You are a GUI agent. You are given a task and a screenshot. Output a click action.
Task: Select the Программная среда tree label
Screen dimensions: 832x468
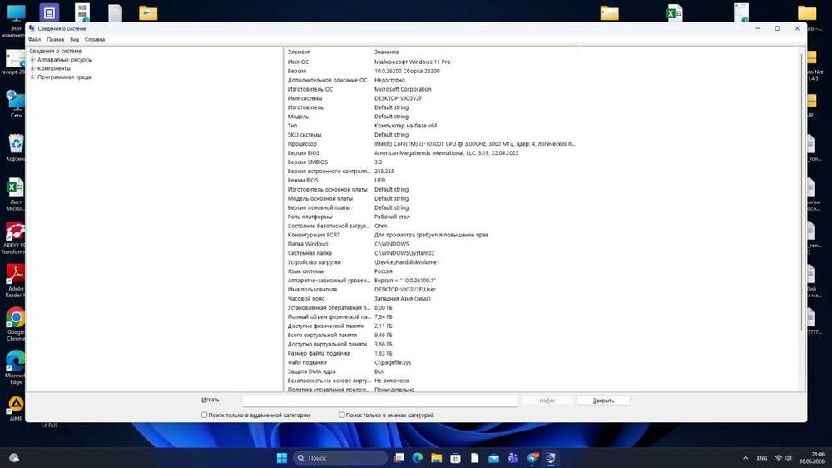(64, 77)
